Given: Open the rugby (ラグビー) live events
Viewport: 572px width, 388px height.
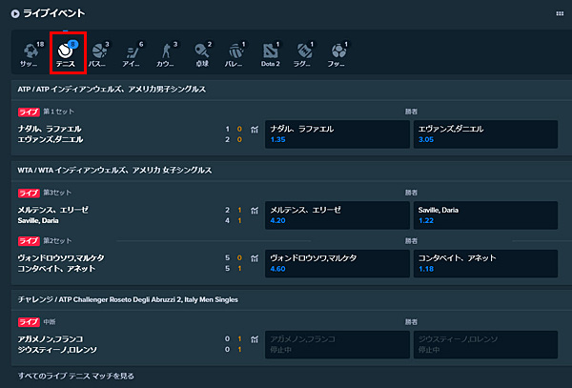Looking at the screenshot, I should click(x=305, y=53).
